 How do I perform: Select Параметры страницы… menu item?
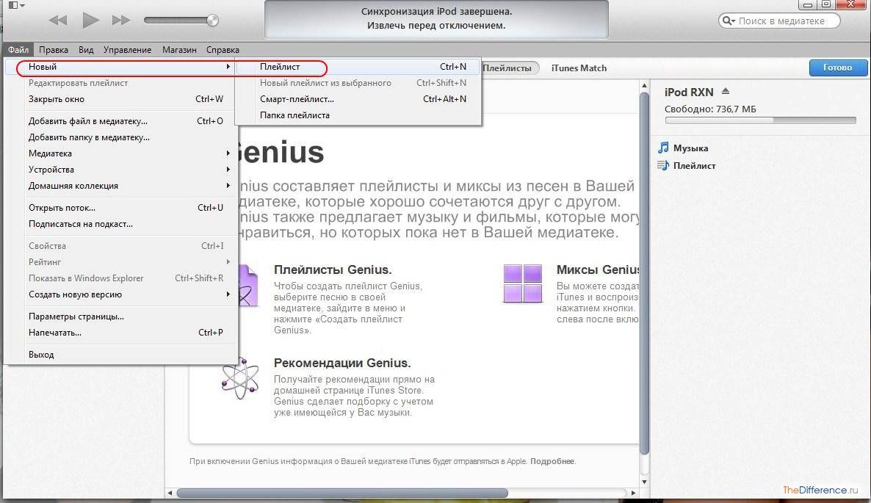pos(121,316)
